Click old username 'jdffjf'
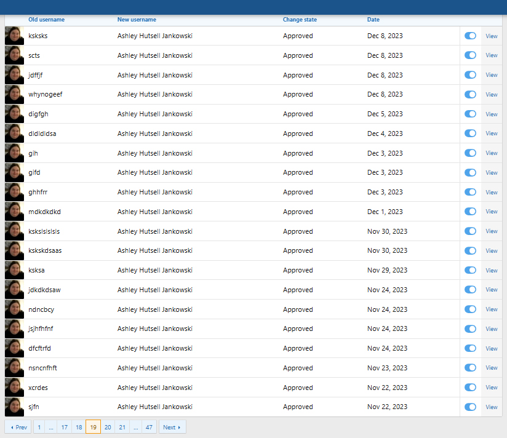Viewport: 507px width, 438px height. pos(35,75)
